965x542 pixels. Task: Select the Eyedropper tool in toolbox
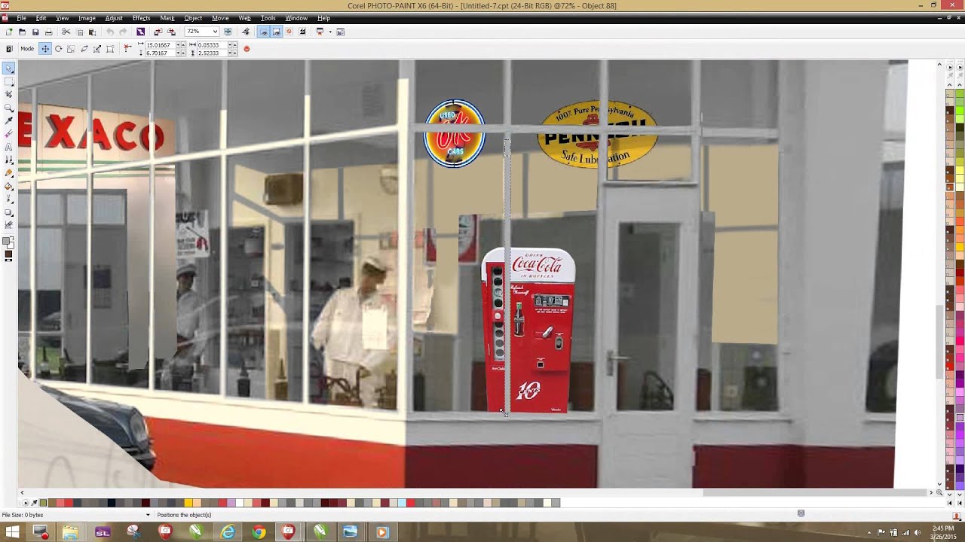(x=9, y=120)
